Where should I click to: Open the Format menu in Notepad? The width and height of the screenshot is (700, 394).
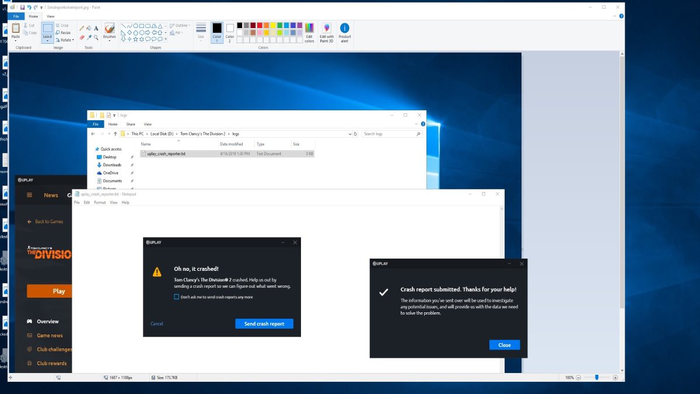pyautogui.click(x=100, y=203)
